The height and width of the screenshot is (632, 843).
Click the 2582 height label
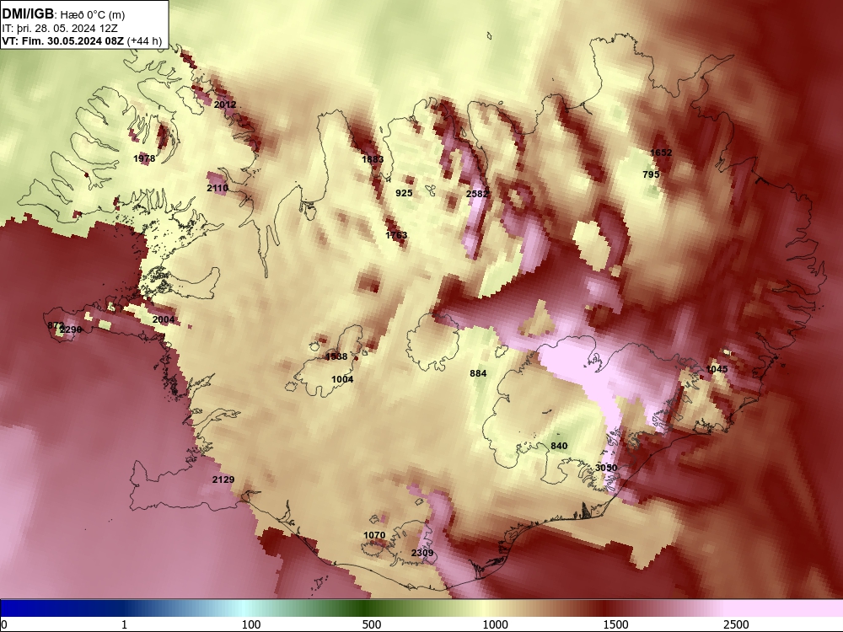click(477, 194)
